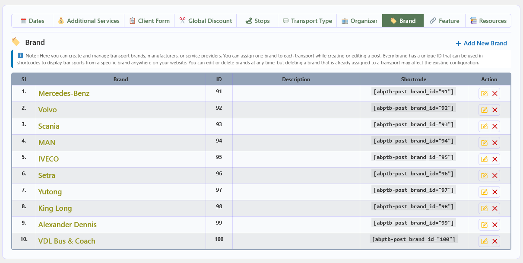Click the Shortcode column header
The width and height of the screenshot is (523, 263).
[x=414, y=79]
